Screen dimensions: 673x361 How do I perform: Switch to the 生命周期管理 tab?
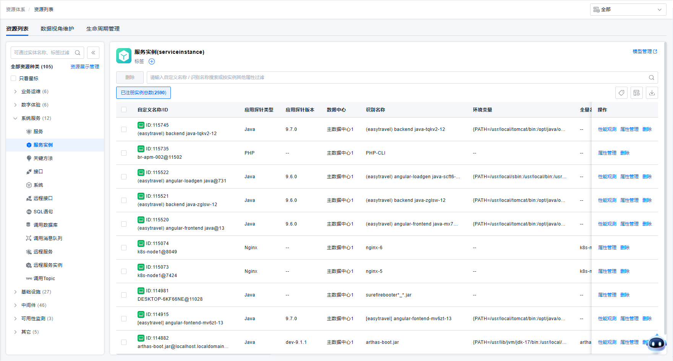[103, 29]
